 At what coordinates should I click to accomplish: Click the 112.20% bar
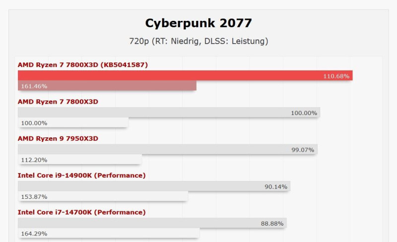(80, 160)
